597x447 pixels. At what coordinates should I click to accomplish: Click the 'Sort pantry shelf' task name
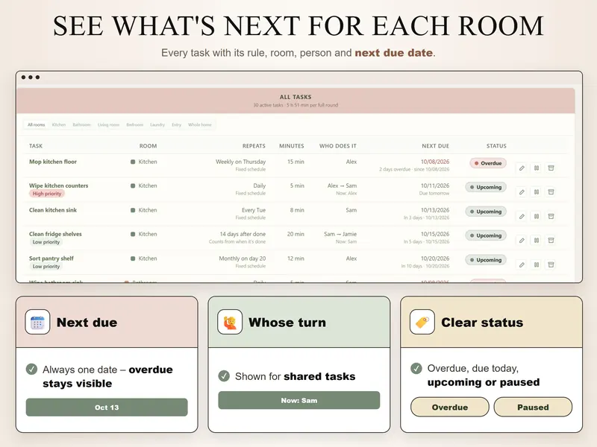(51, 258)
